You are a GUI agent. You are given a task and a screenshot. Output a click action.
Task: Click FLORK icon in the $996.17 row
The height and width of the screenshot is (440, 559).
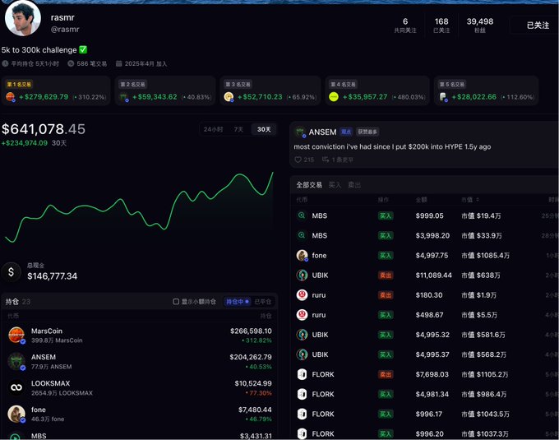[302, 414]
